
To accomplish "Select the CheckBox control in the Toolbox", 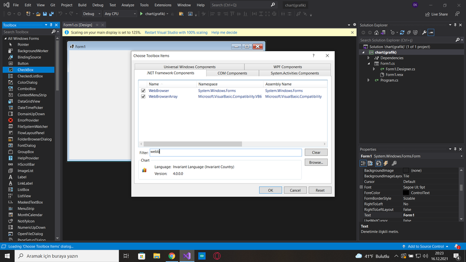I will point(25,70).
